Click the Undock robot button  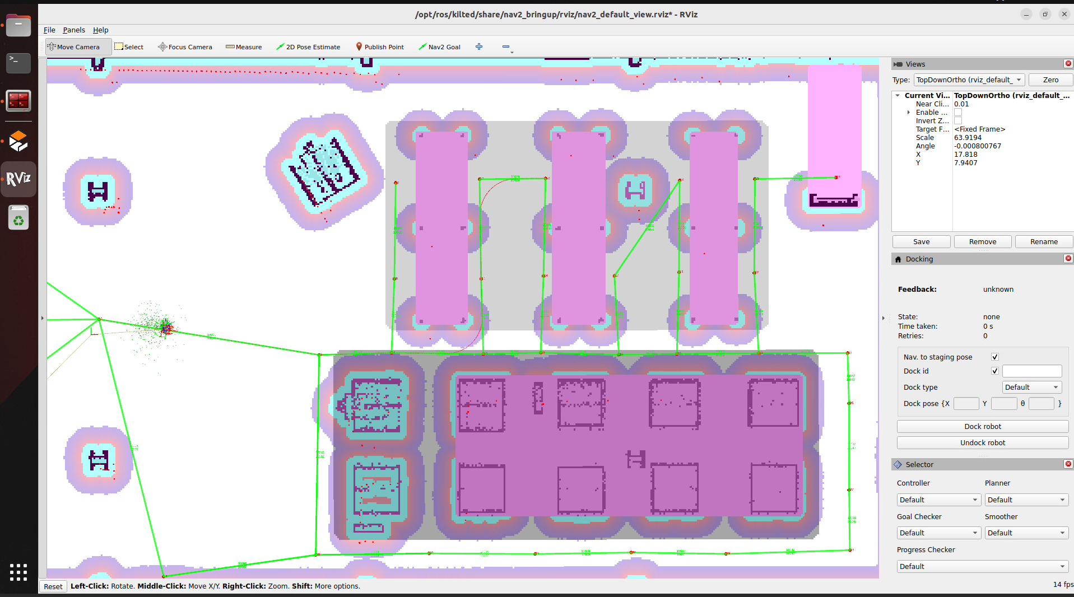click(x=983, y=443)
